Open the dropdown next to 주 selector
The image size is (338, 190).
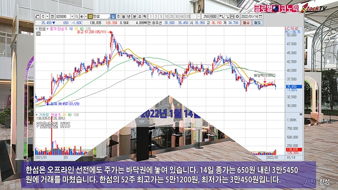[x=47, y=16]
